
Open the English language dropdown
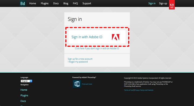pos(26,81)
